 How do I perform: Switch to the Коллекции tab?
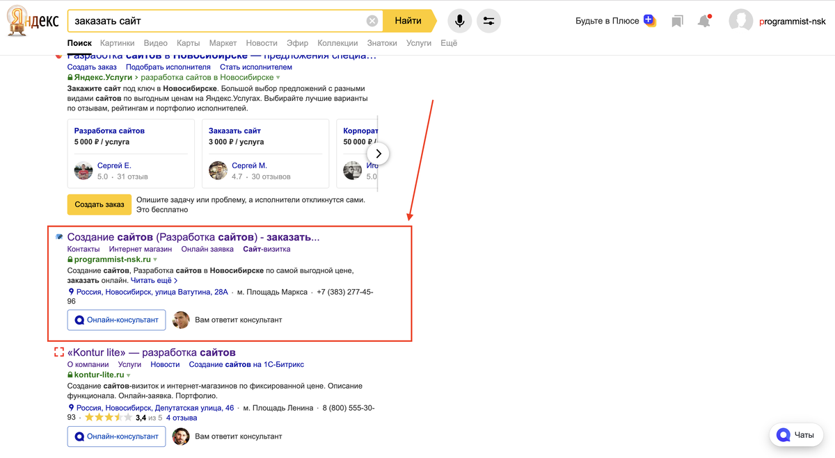point(337,43)
